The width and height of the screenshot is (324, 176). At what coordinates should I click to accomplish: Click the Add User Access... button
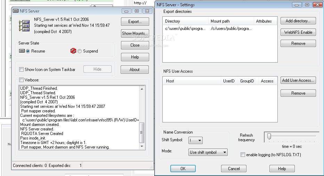[298, 80]
